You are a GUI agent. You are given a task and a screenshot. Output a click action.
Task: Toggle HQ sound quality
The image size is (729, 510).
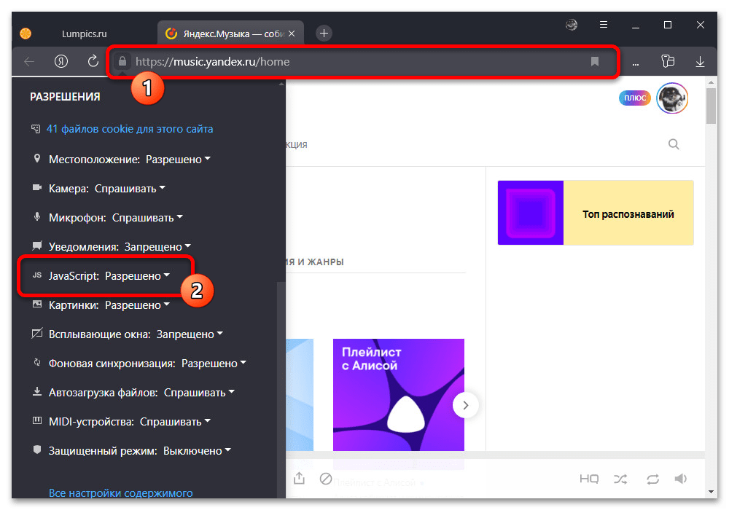point(589,479)
